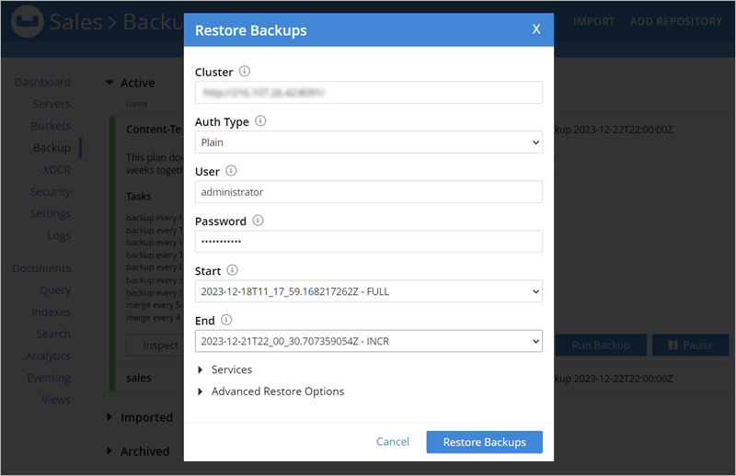Open Settings in the sidebar

51,213
